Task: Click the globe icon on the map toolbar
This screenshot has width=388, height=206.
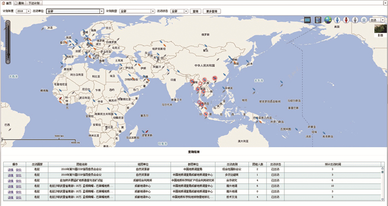Action: [328, 20]
